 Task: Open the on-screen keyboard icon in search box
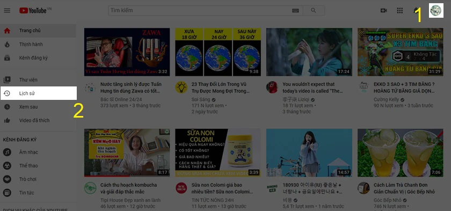[x=295, y=11]
